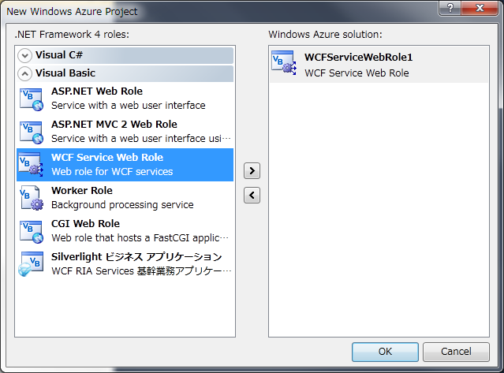Collapse the Visual Basic section

24,73
